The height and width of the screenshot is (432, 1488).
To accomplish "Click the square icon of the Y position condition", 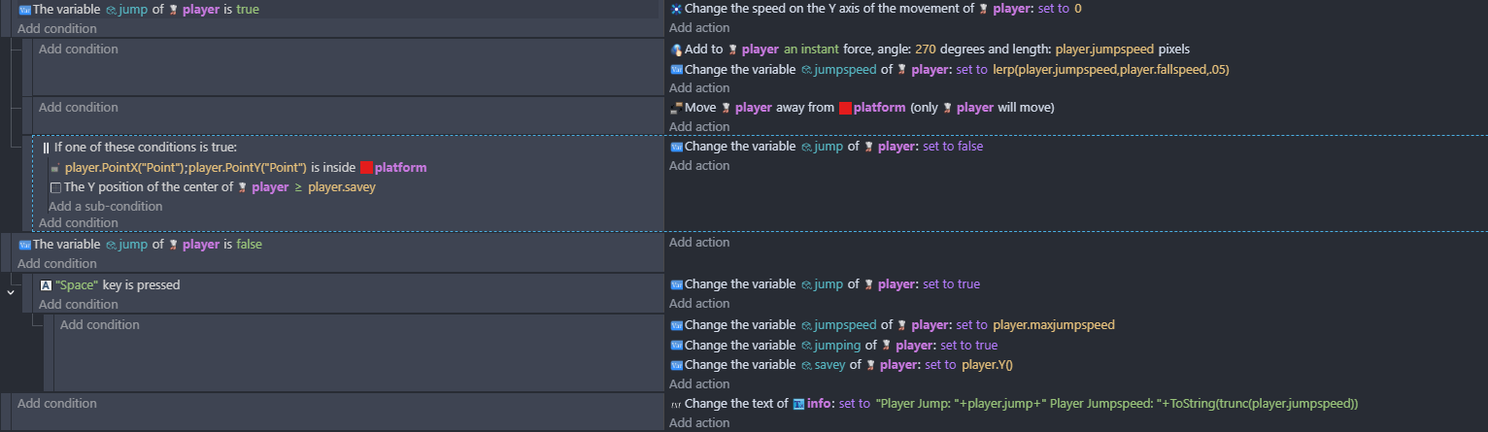I will pos(55,187).
